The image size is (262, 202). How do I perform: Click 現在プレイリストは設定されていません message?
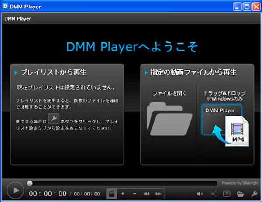(x=66, y=87)
